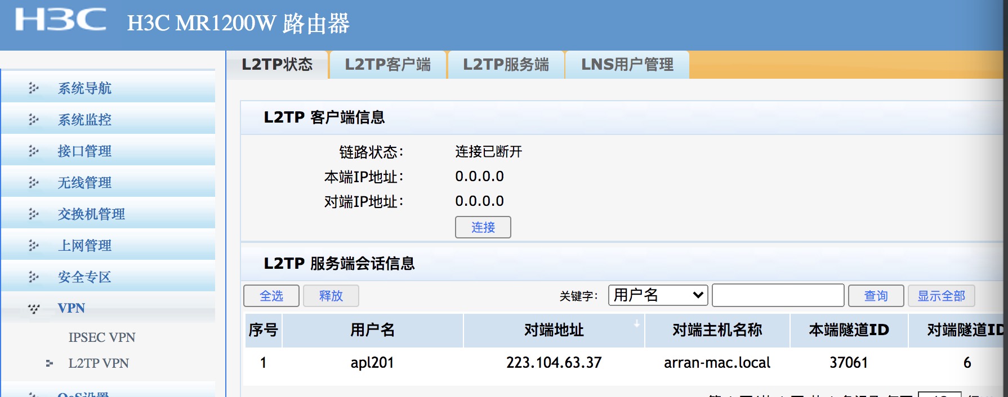Click the L2TP 服务端会话信息 section header
The height and width of the screenshot is (397, 1008).
point(340,264)
